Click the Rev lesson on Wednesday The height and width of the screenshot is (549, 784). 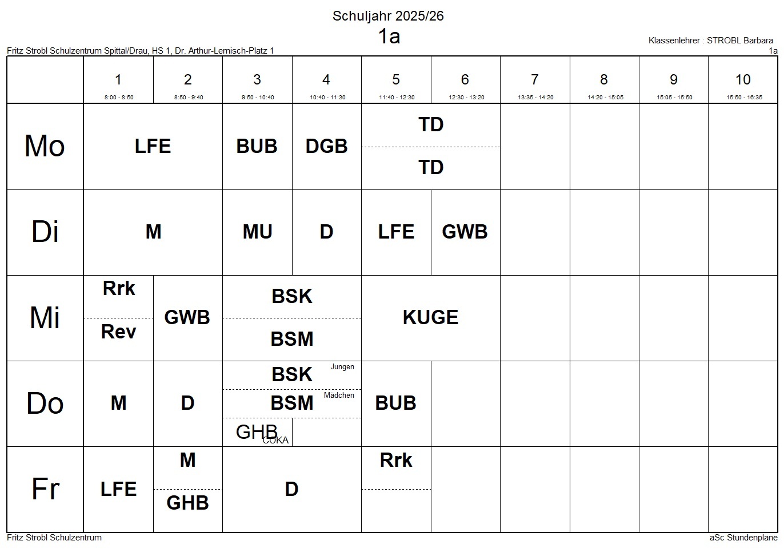[118, 332]
